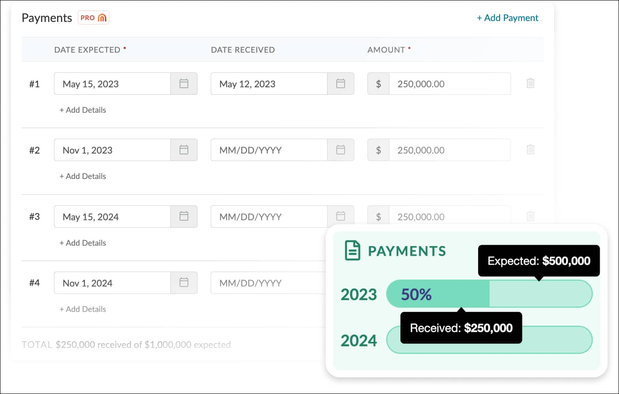Edit the amount field for payment #1
The height and width of the screenshot is (394, 619).
click(x=450, y=84)
